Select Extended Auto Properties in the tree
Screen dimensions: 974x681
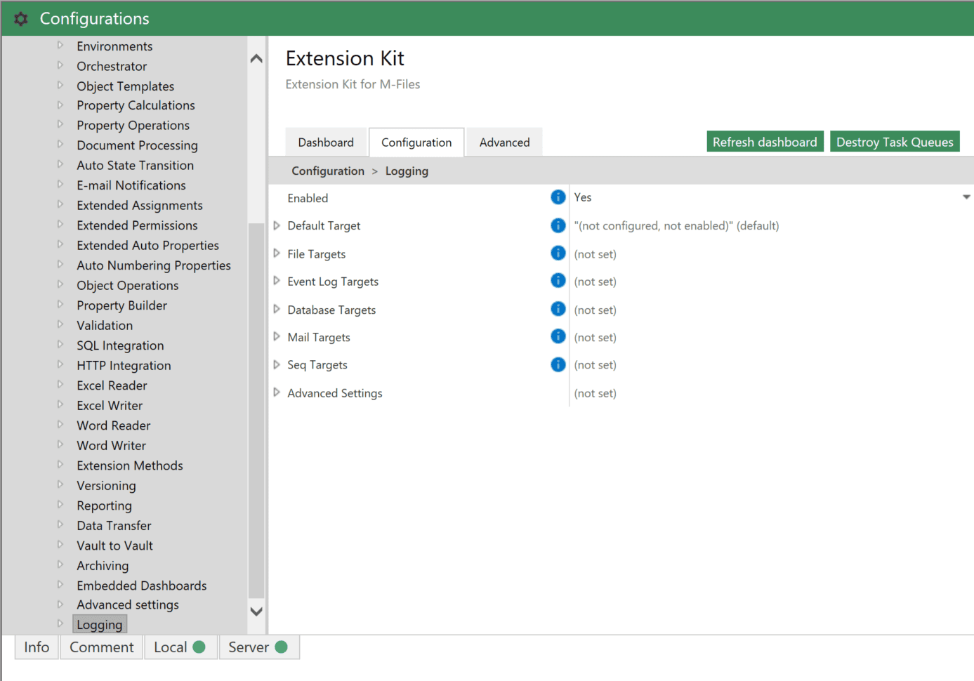(147, 245)
